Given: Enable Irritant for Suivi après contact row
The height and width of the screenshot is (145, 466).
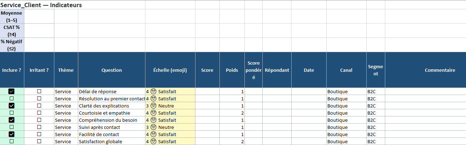Looking at the screenshot, I should click(39, 127).
